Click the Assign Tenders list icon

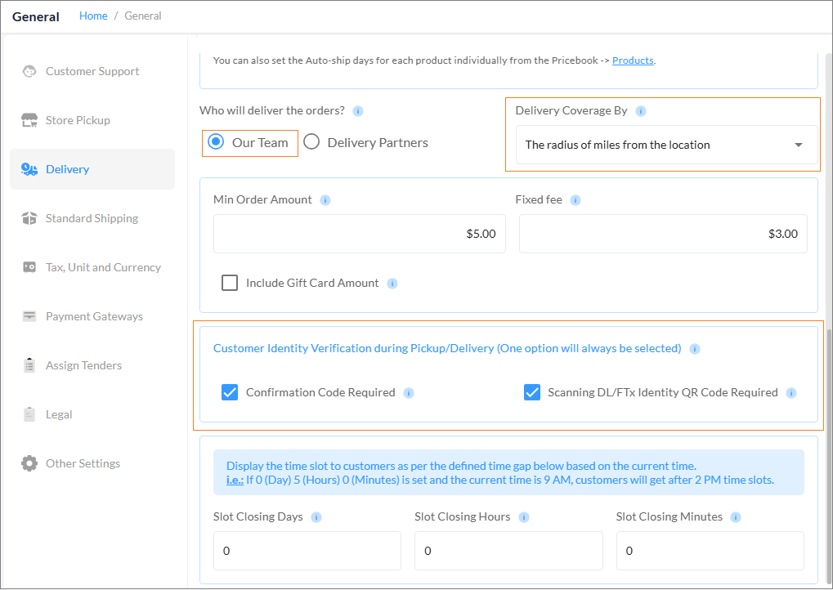point(29,365)
